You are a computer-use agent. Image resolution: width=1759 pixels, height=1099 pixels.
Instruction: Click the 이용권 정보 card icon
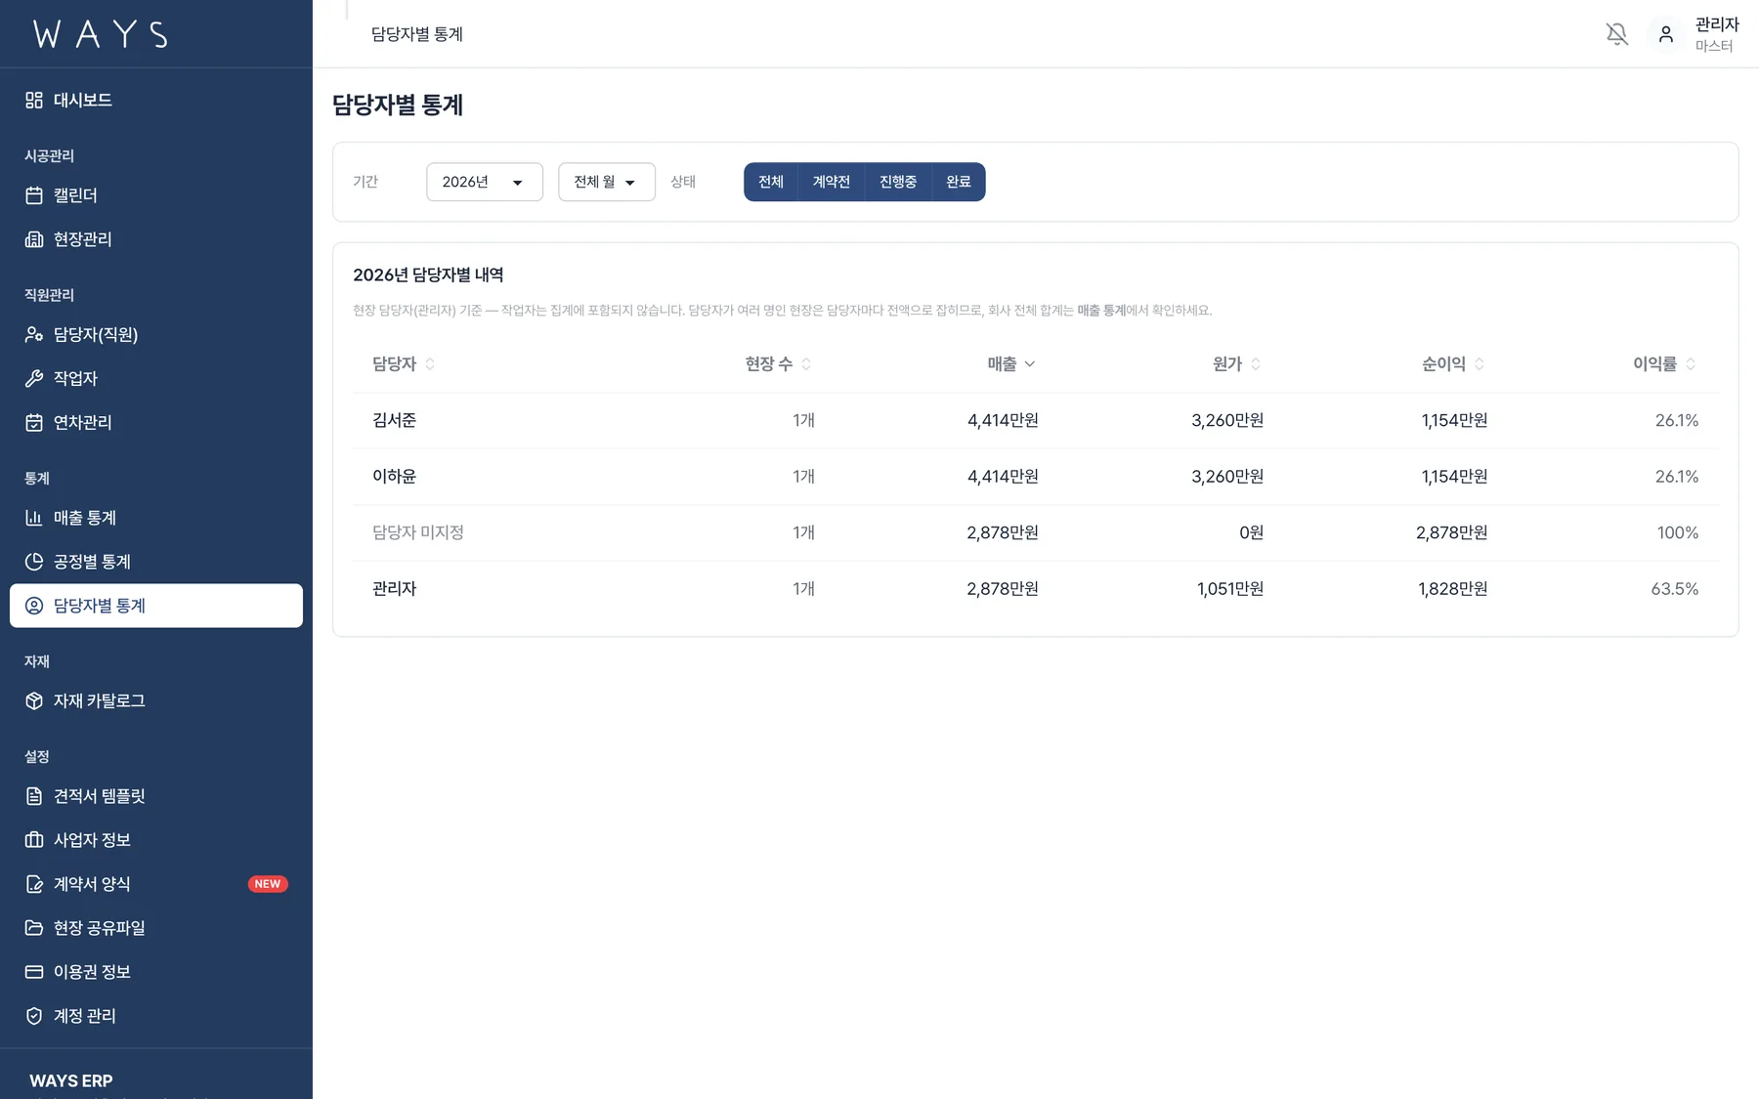(x=34, y=972)
